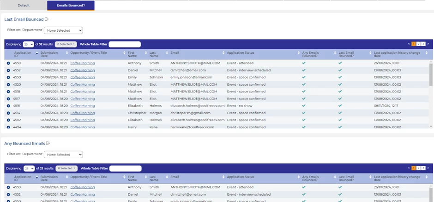Open the 0 Selected dropdown in bottom table

click(66, 168)
